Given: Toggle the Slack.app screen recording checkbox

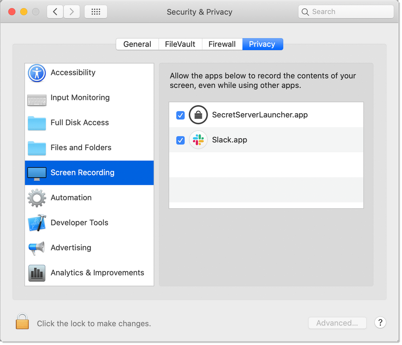Looking at the screenshot, I should 180,140.
